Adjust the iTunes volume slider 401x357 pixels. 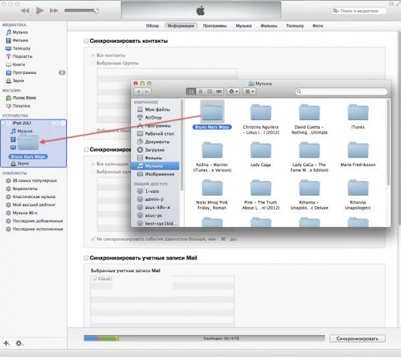pos(82,11)
